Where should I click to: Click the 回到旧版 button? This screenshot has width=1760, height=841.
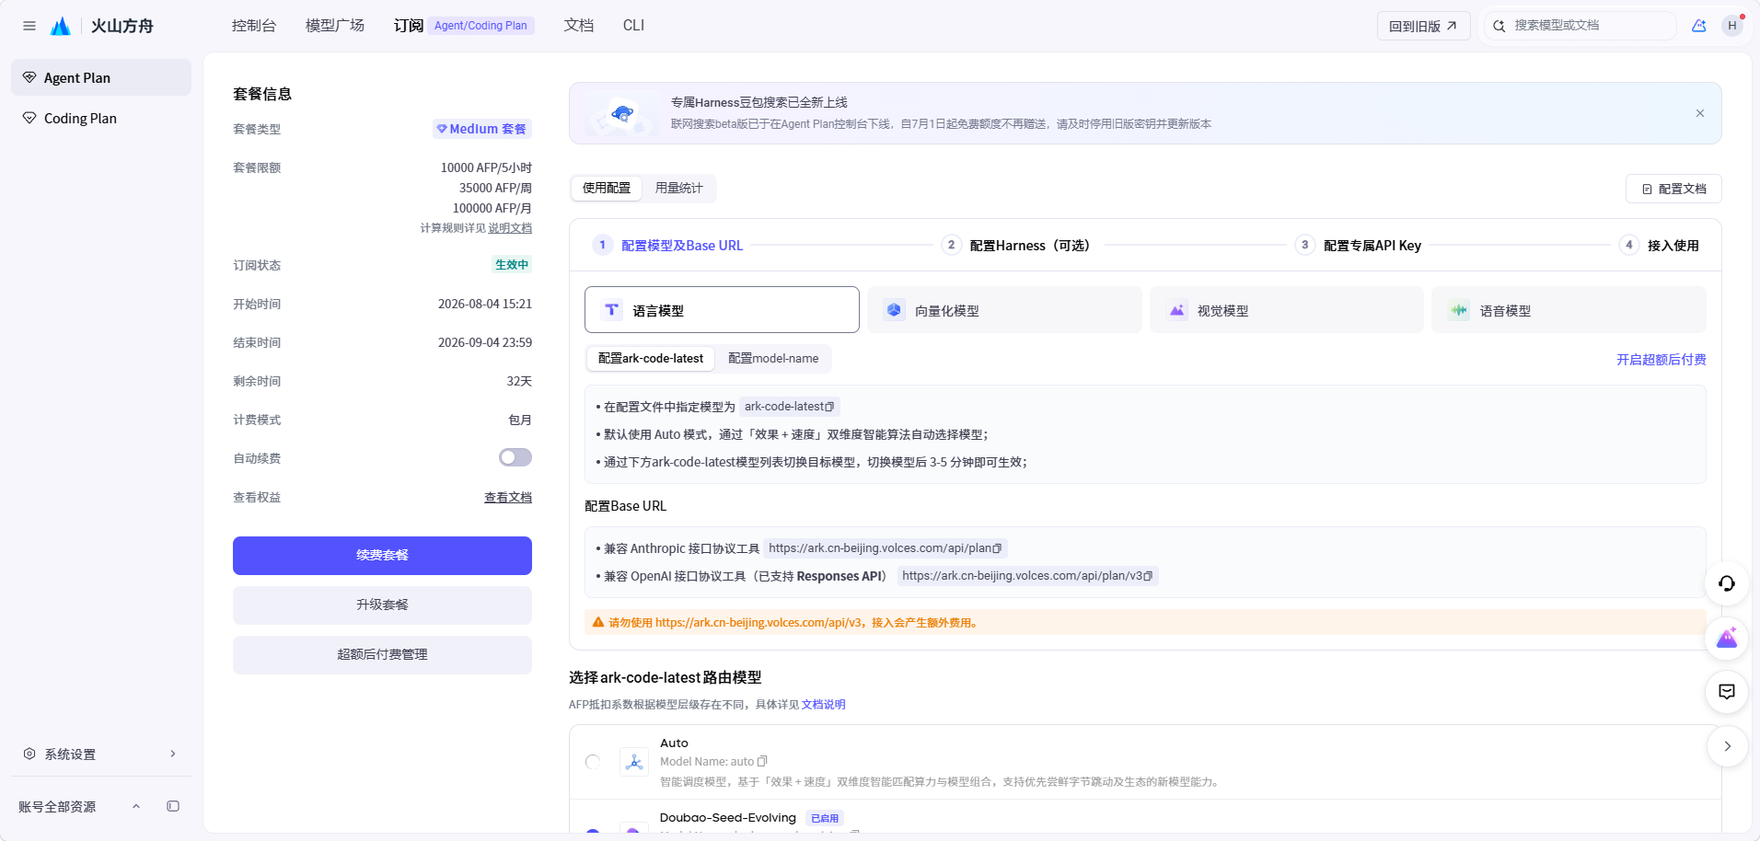pos(1423,26)
